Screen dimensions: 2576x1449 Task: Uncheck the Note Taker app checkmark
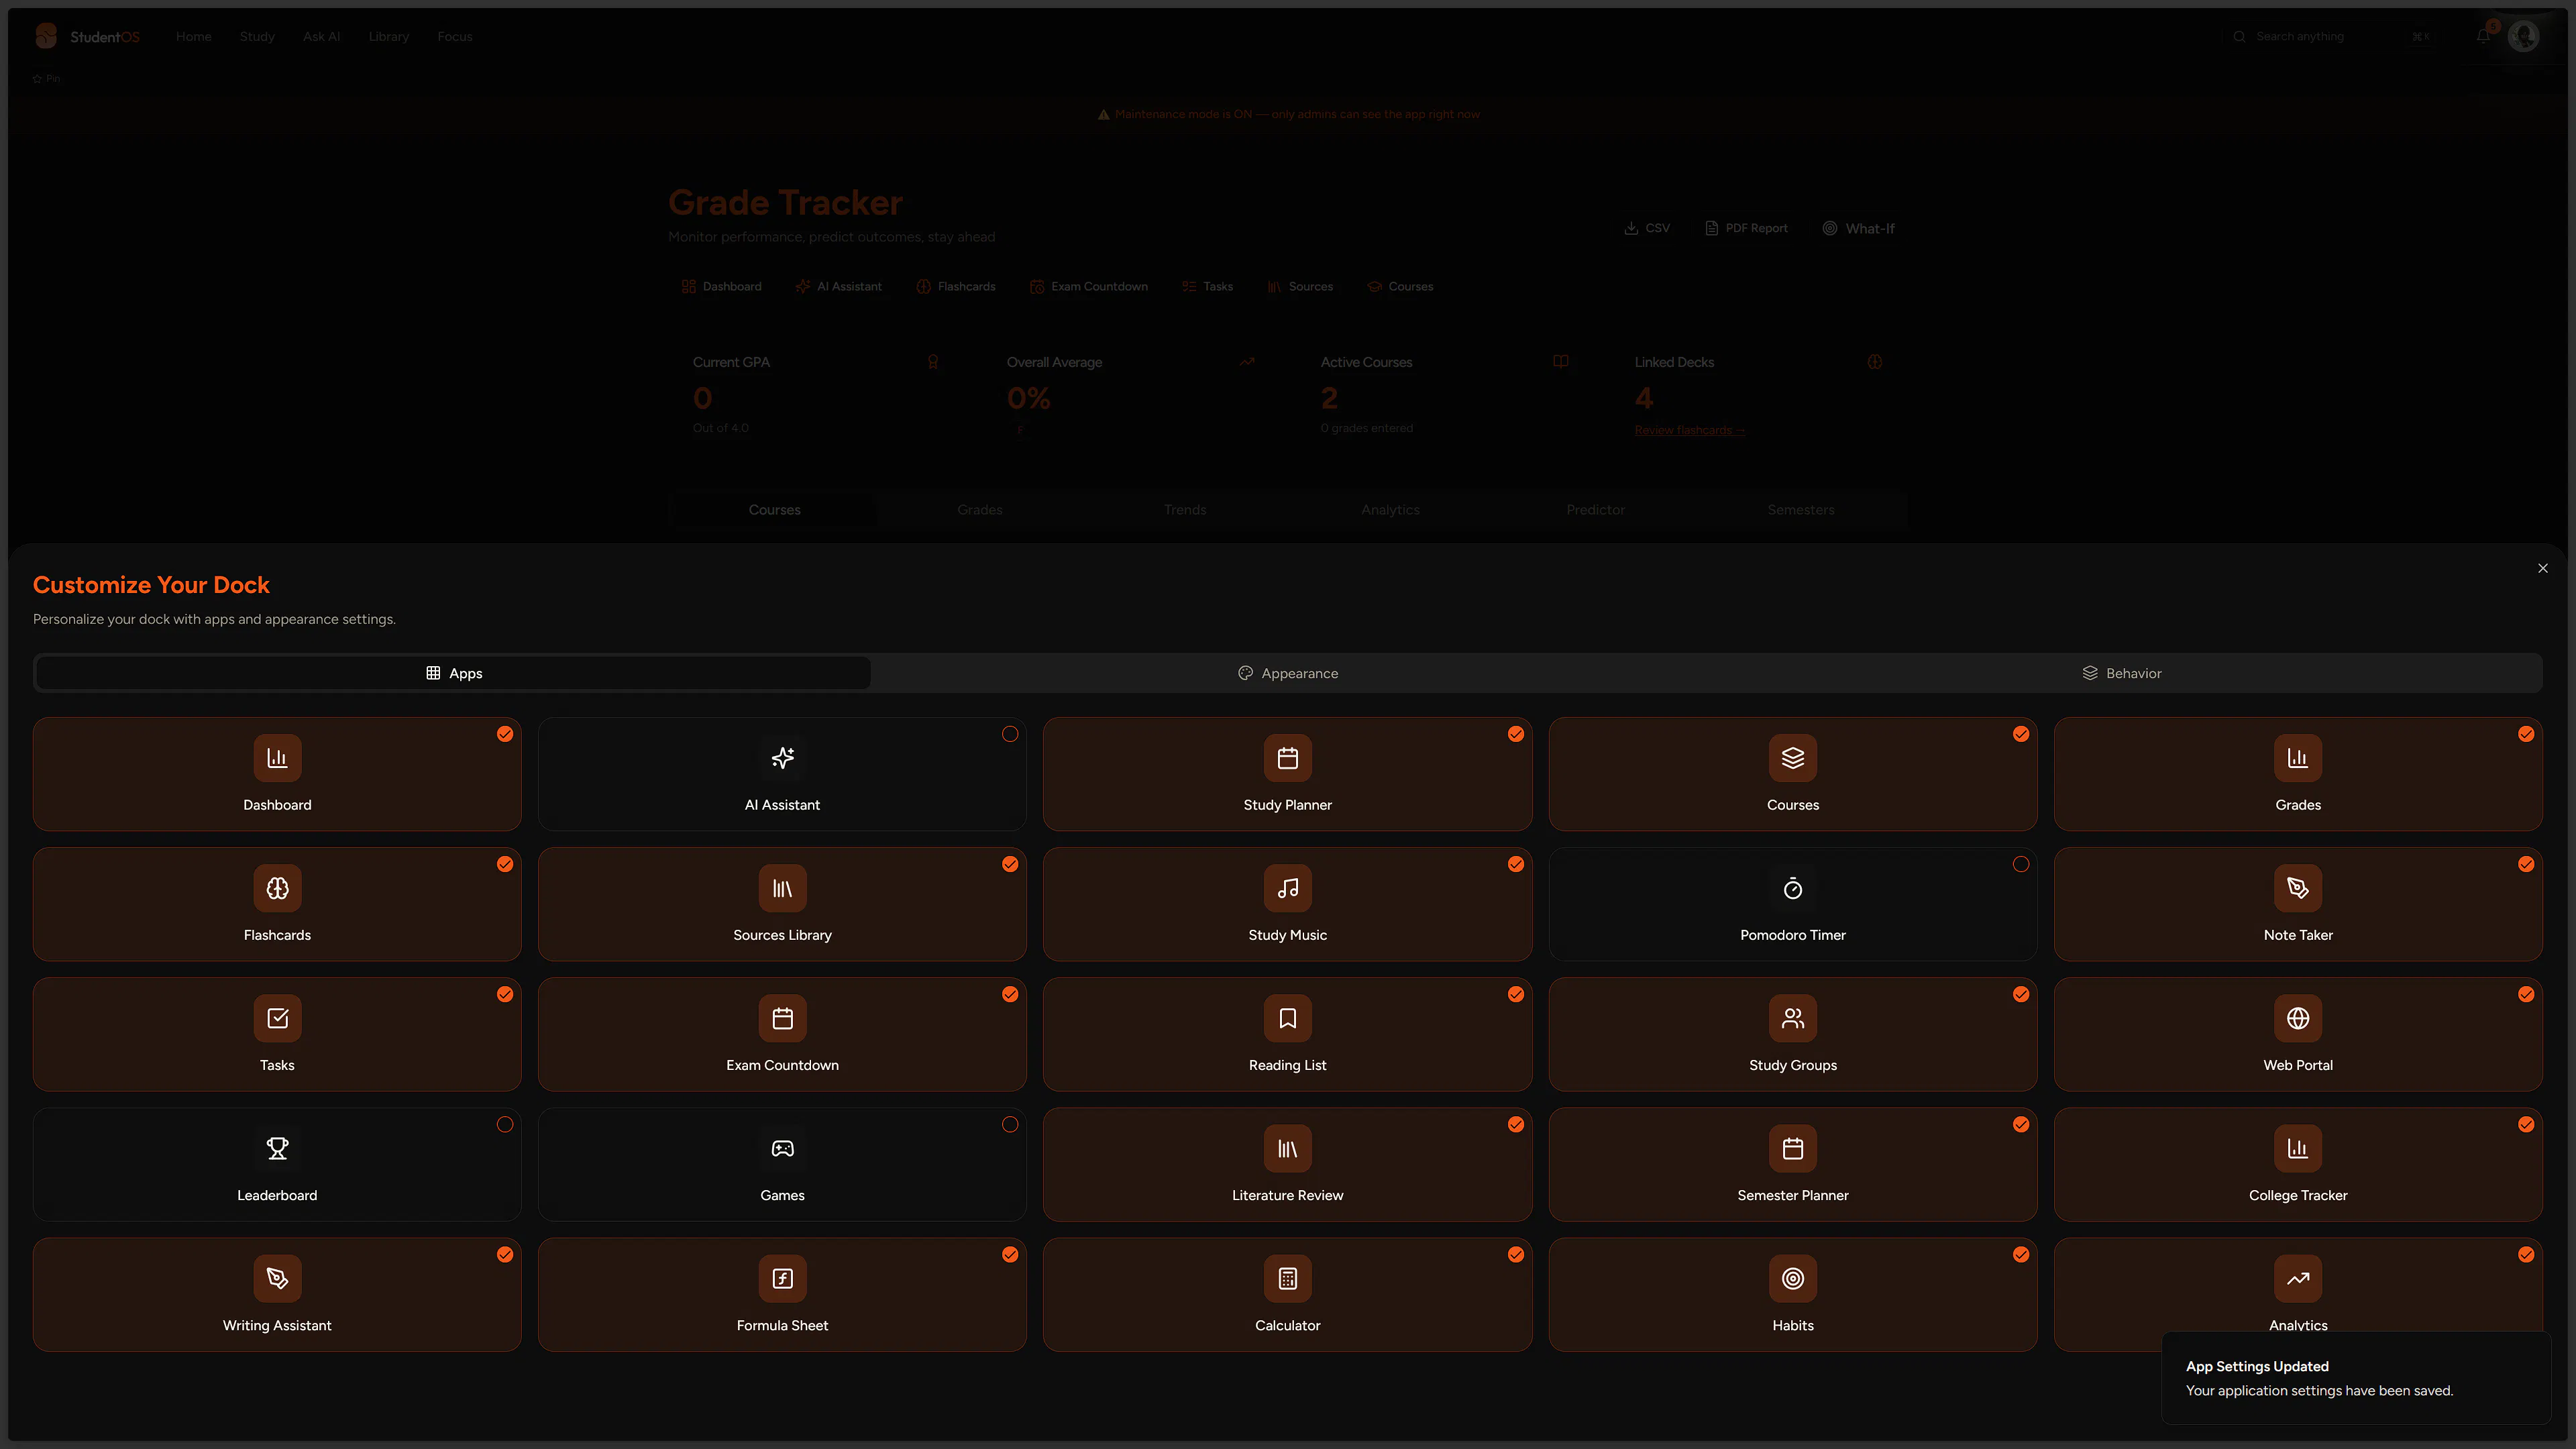(x=2526, y=864)
